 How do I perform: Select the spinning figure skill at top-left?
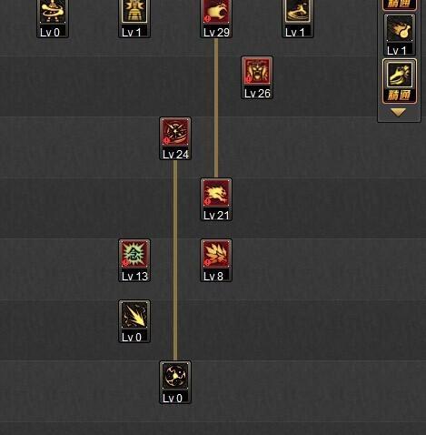coord(53,11)
